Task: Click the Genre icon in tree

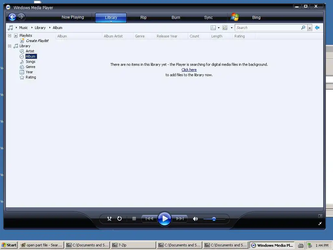Action: pyautogui.click(x=22, y=67)
